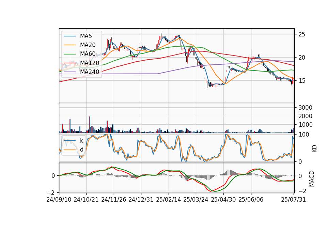The width and height of the screenshot is (327, 235).
Task: Click the volume axis value 3000
Action: coord(305,108)
